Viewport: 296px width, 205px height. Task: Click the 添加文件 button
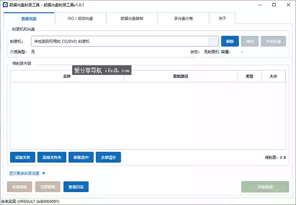click(23, 157)
